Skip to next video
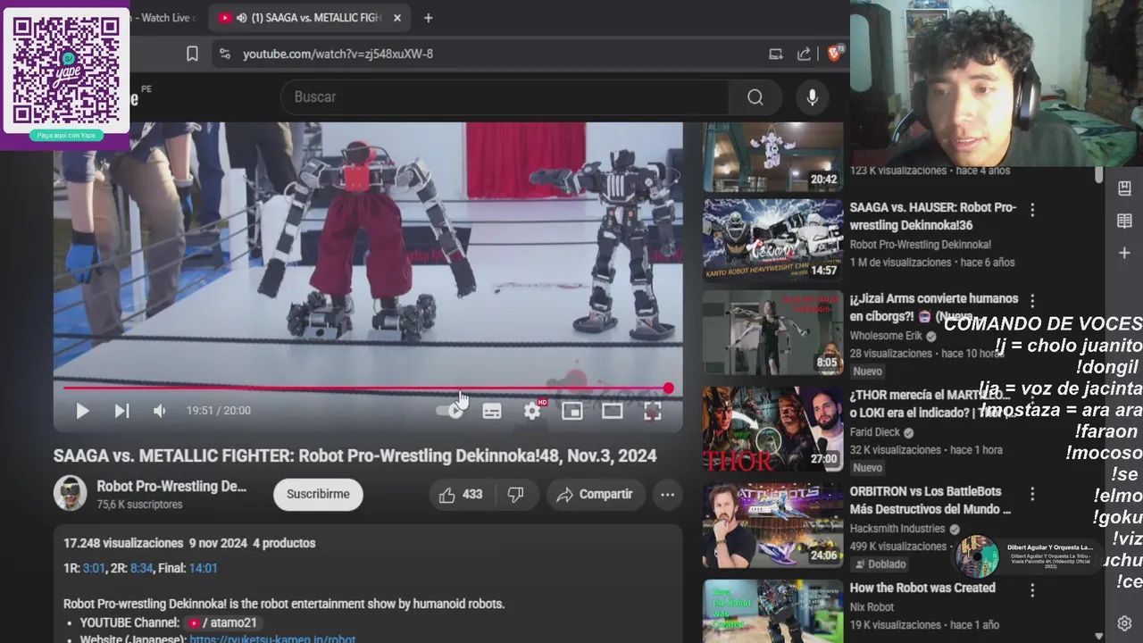 coord(121,411)
